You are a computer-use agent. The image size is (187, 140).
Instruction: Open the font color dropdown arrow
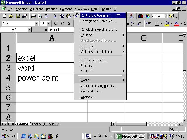click(181, 24)
